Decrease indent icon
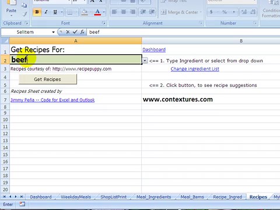Screen dimensions: 280x210 point(143,12)
